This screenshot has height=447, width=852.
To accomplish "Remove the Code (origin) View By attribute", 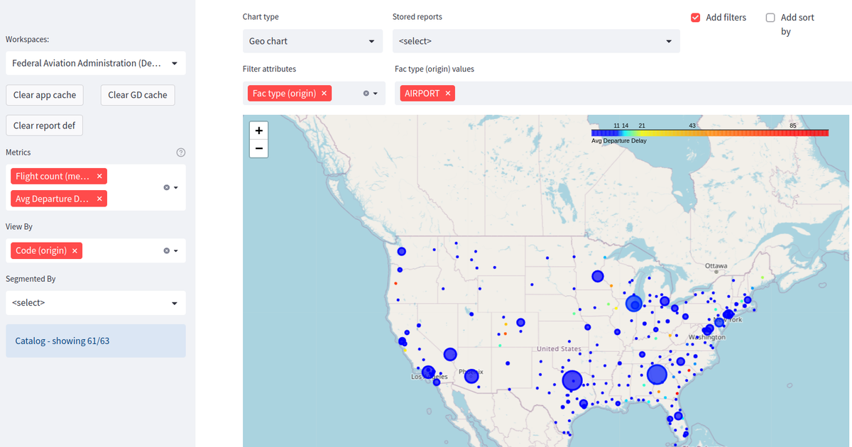I will (x=75, y=250).
